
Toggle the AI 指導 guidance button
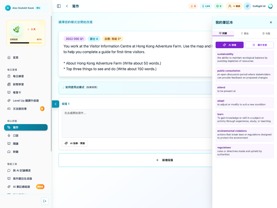coord(75,143)
